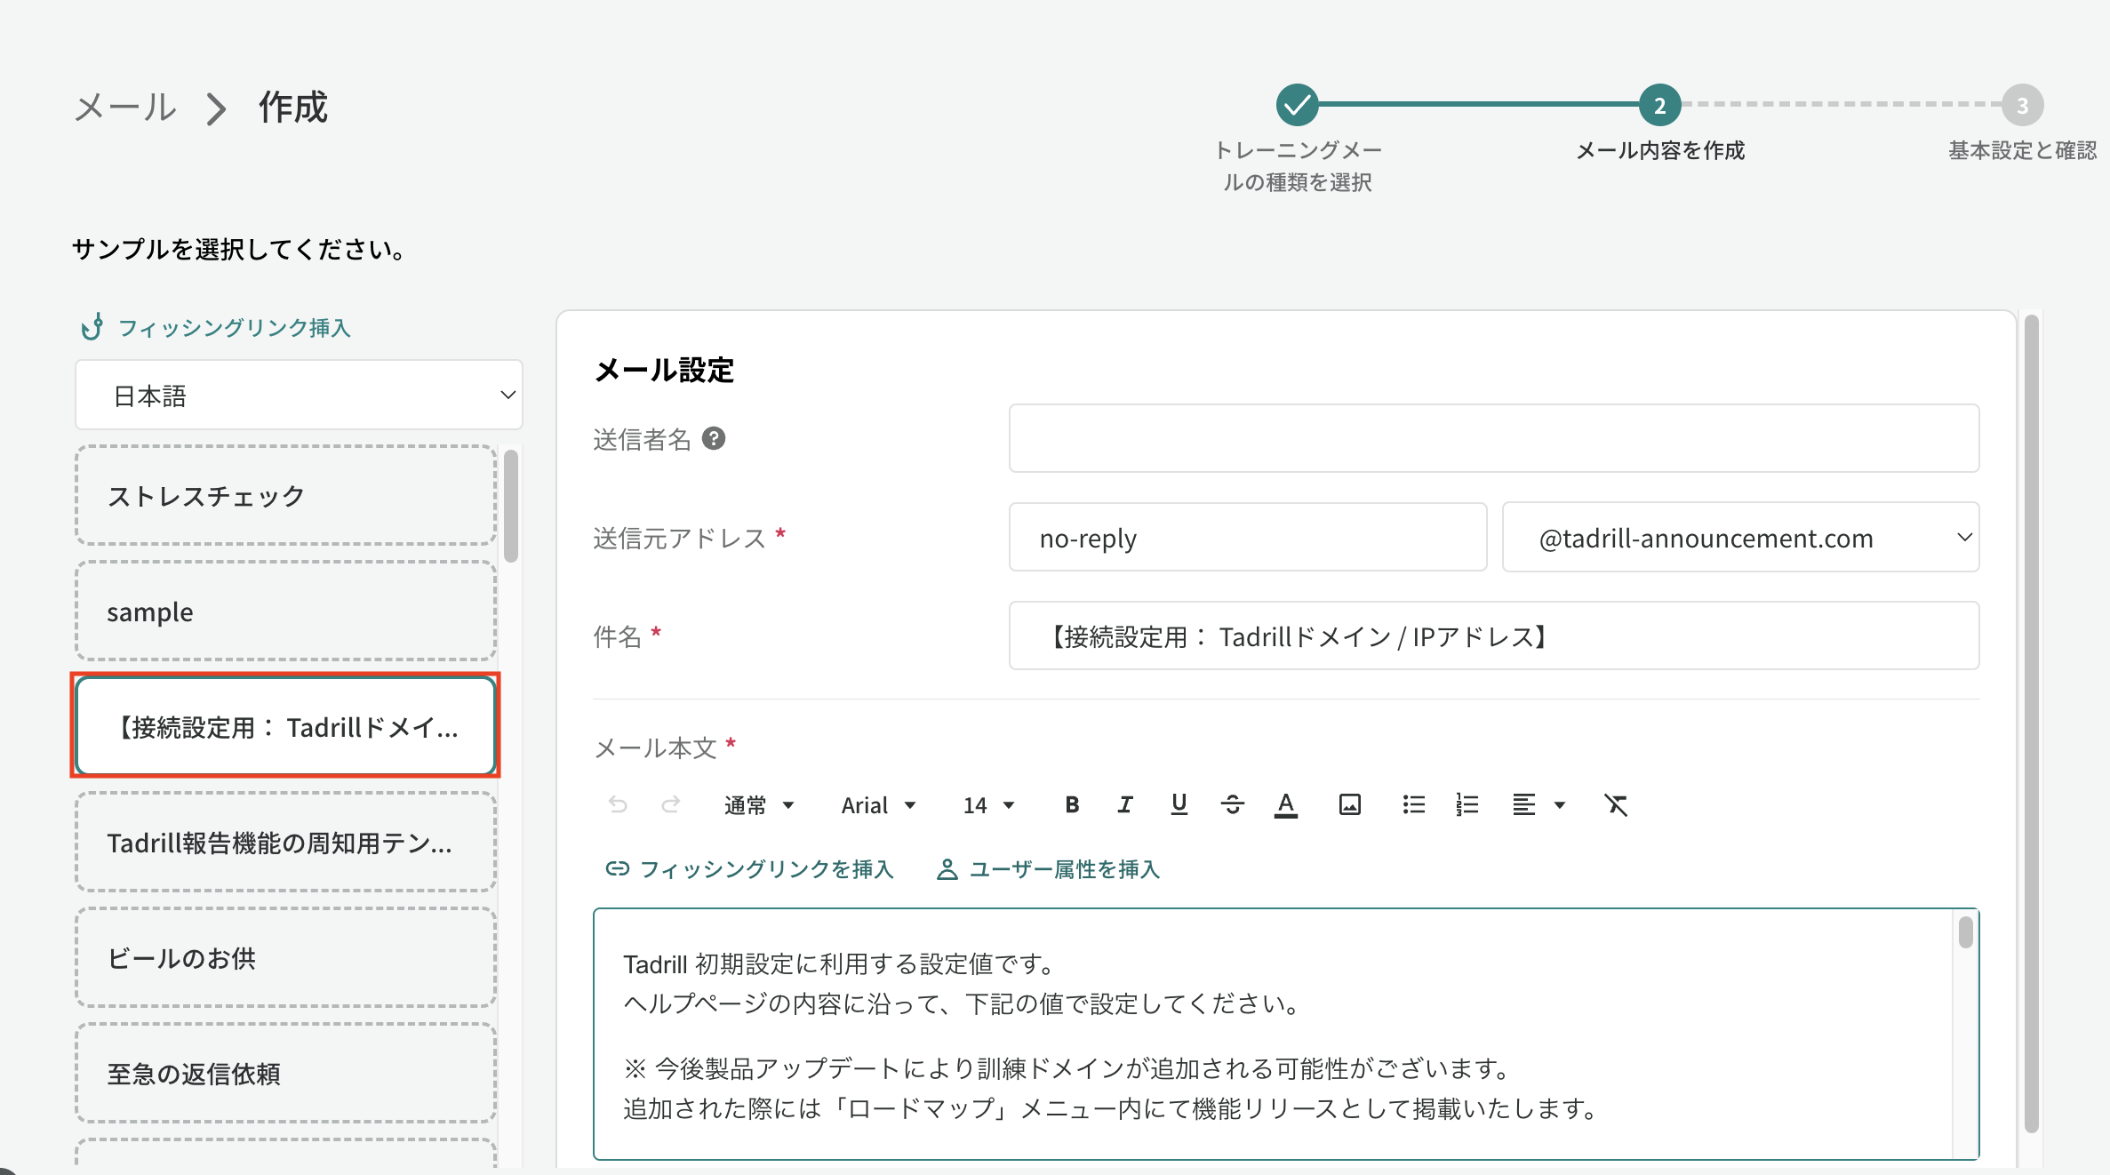Click ユーザー属性を挿入 link
Viewport: 2110px width, 1175px height.
point(1048,868)
